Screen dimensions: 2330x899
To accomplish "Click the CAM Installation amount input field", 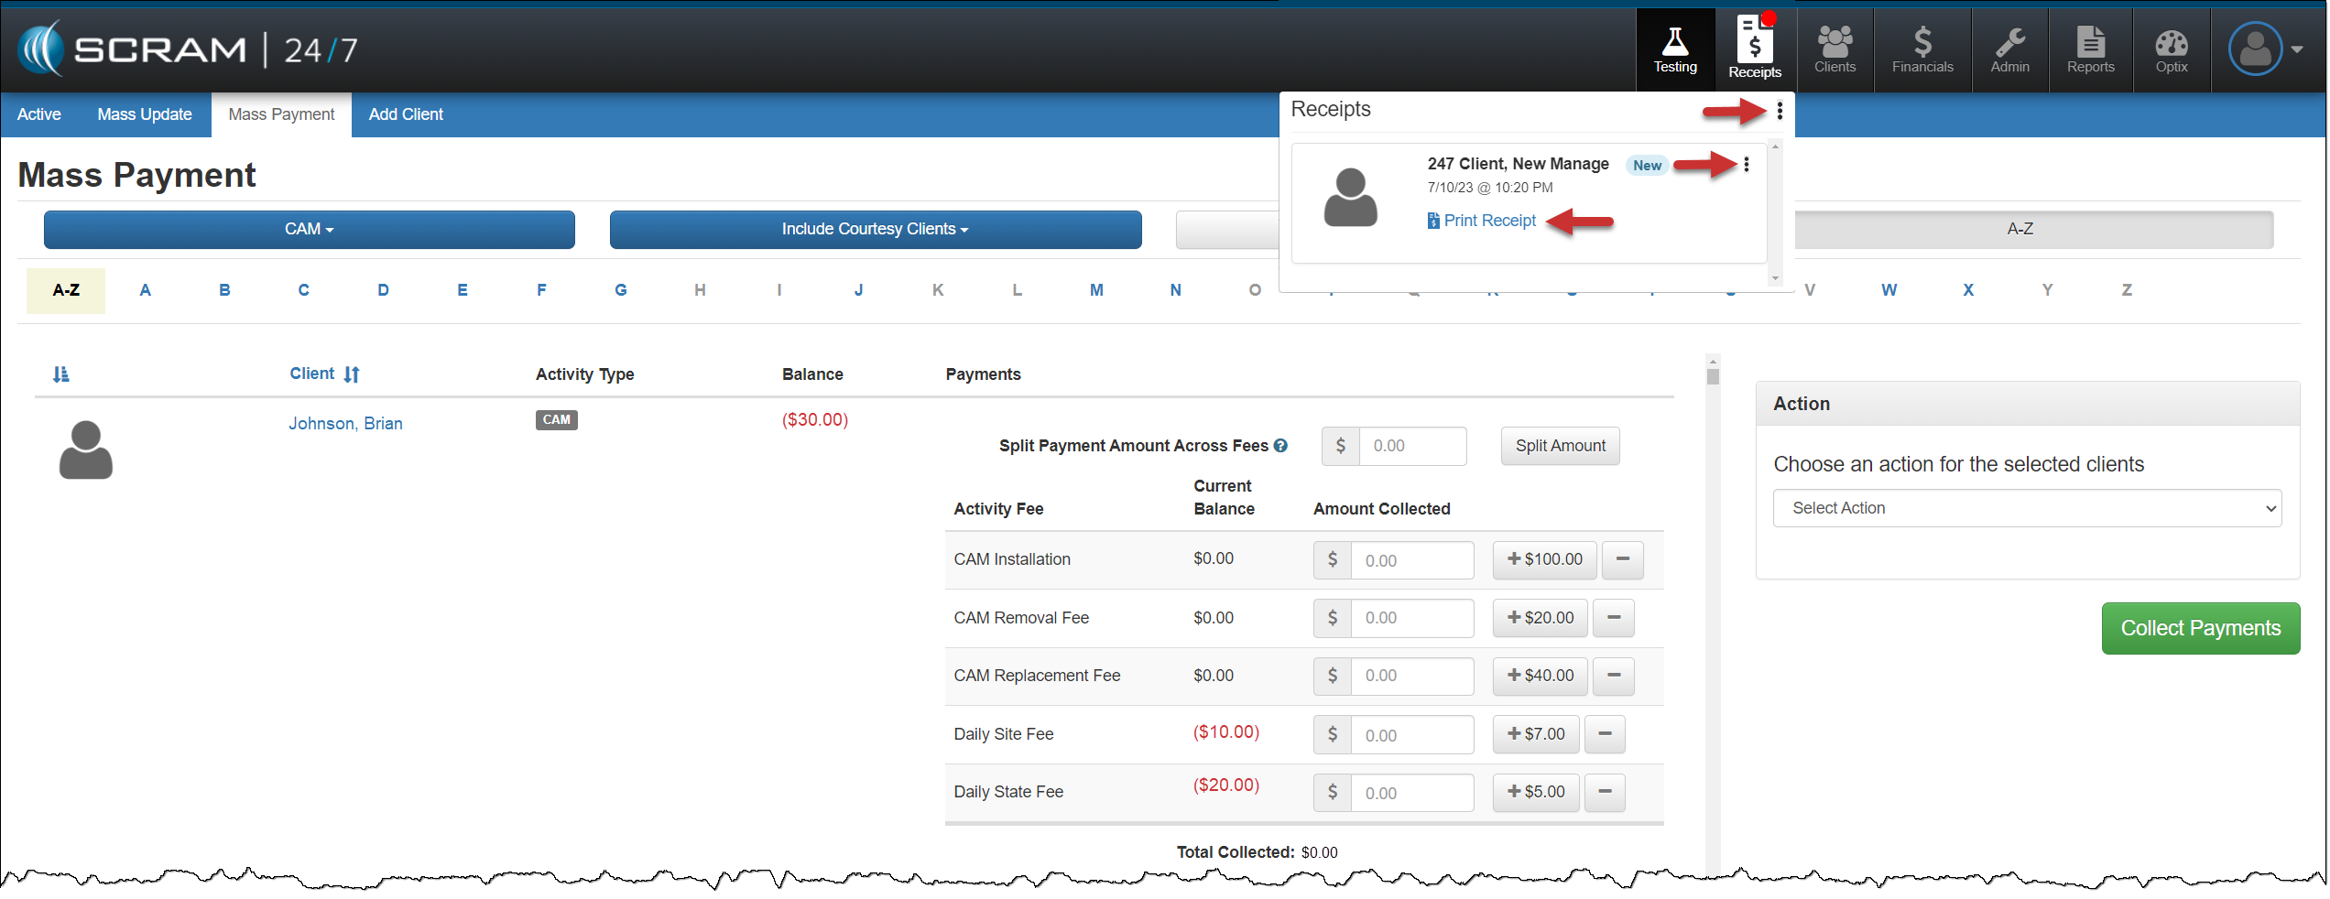I will tap(1411, 560).
